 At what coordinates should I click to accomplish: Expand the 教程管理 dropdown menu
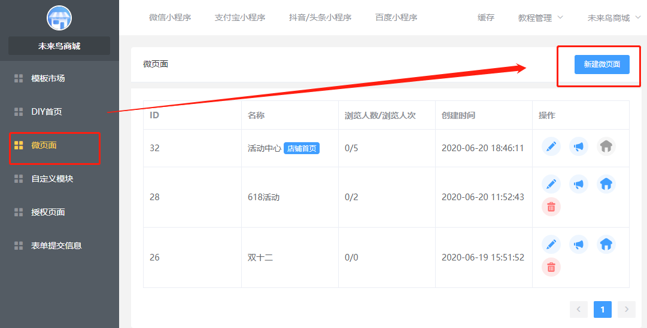click(540, 18)
